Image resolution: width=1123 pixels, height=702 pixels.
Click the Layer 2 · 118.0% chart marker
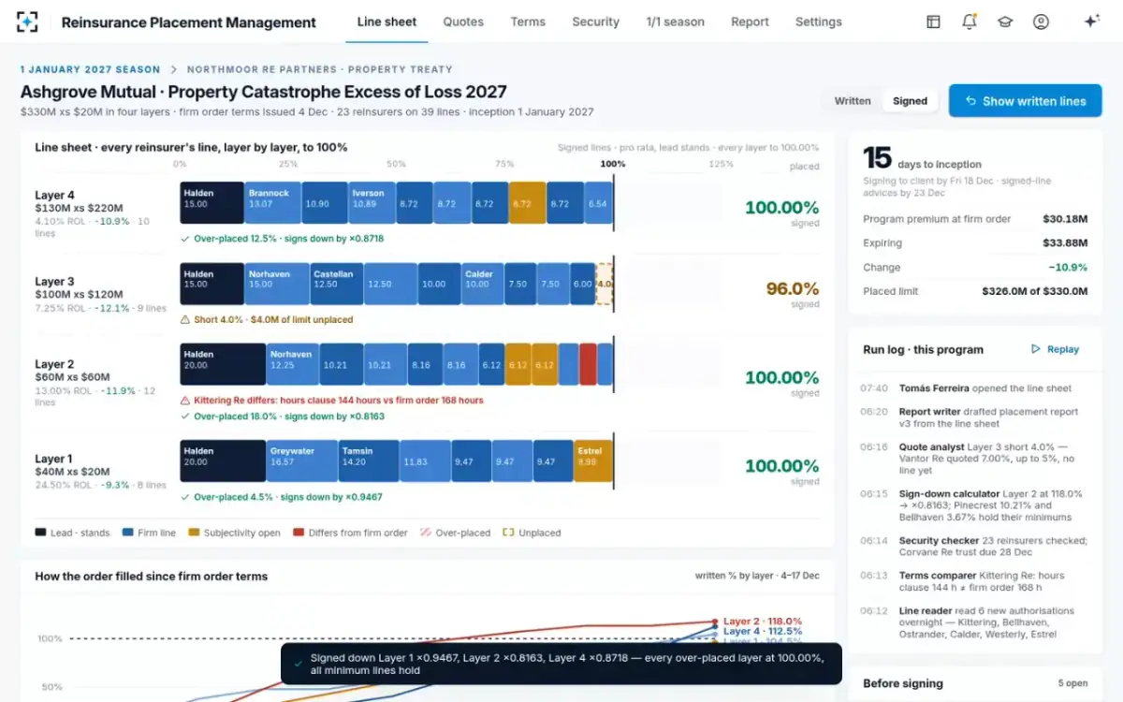pos(715,621)
